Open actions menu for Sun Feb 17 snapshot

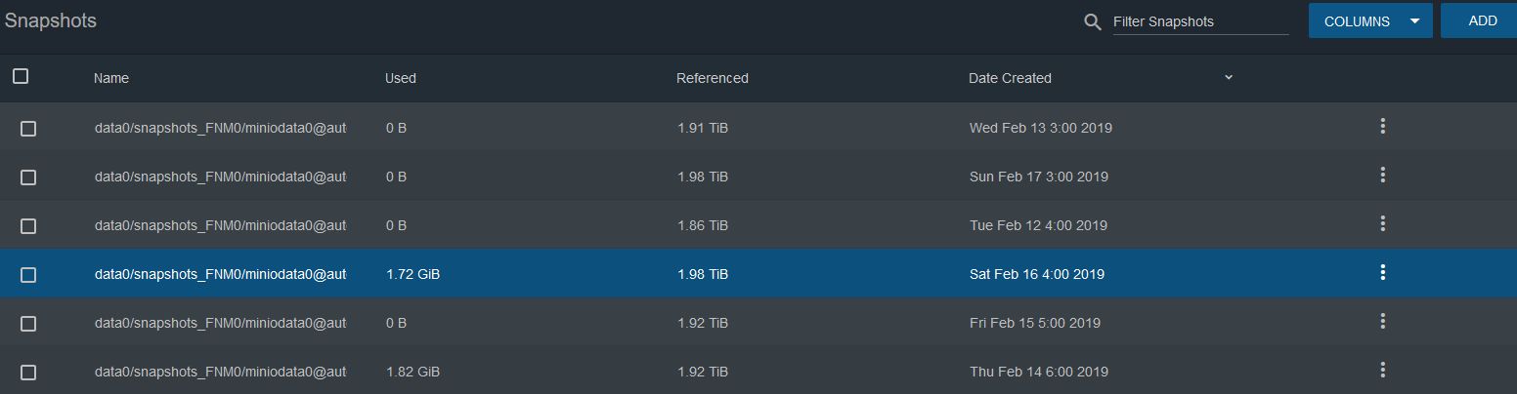pyautogui.click(x=1382, y=176)
